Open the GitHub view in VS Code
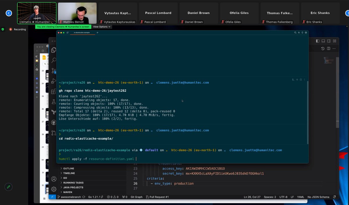This screenshot has width=349, height=205. coord(54,123)
